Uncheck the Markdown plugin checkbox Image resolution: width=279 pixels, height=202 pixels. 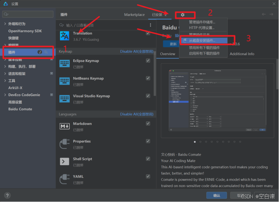pos(148,123)
